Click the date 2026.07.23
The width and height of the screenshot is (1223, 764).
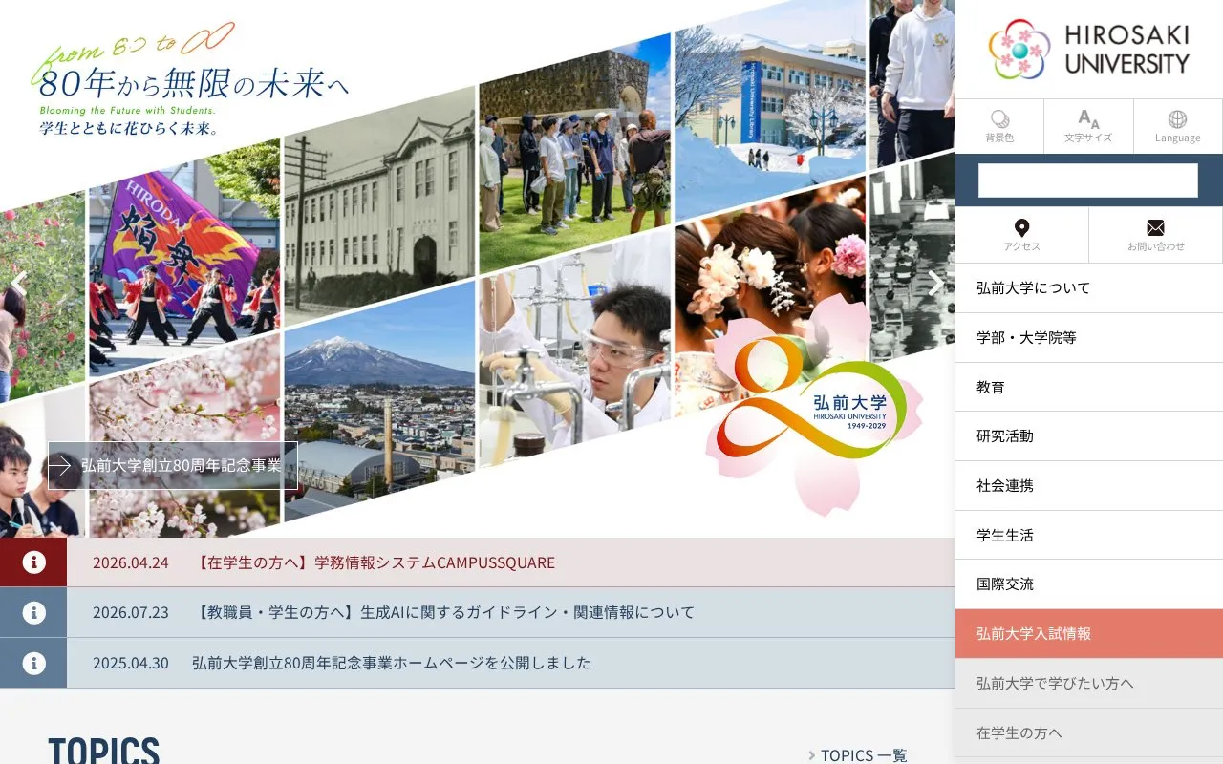click(130, 612)
